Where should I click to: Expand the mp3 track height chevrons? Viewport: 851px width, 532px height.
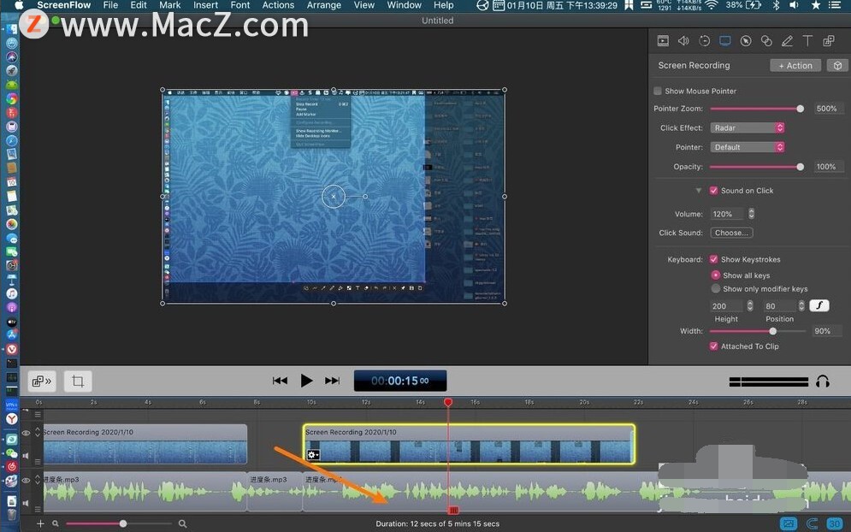pyautogui.click(x=38, y=479)
